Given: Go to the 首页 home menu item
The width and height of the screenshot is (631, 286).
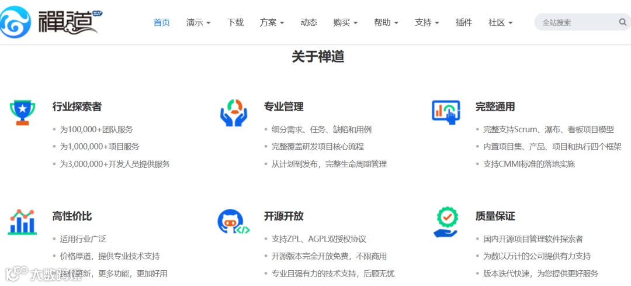Looking at the screenshot, I should click(162, 23).
